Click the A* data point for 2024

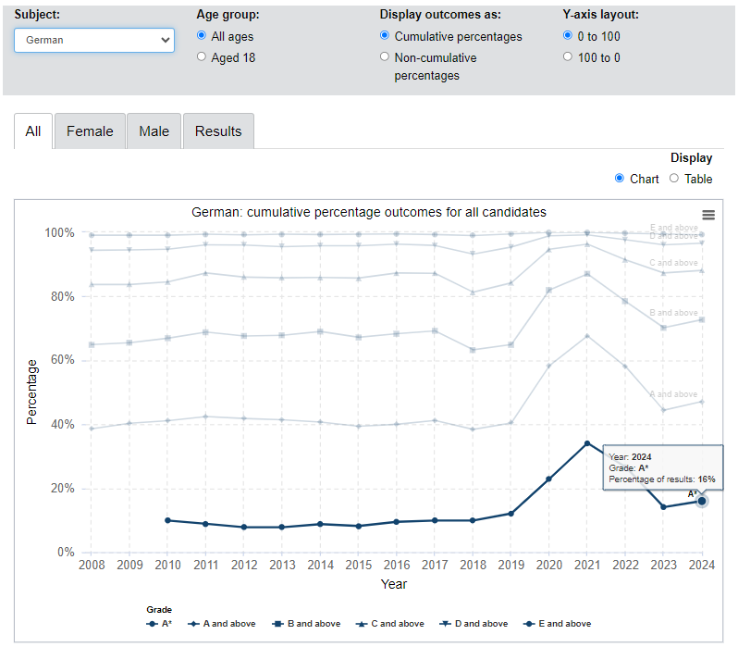pos(702,501)
